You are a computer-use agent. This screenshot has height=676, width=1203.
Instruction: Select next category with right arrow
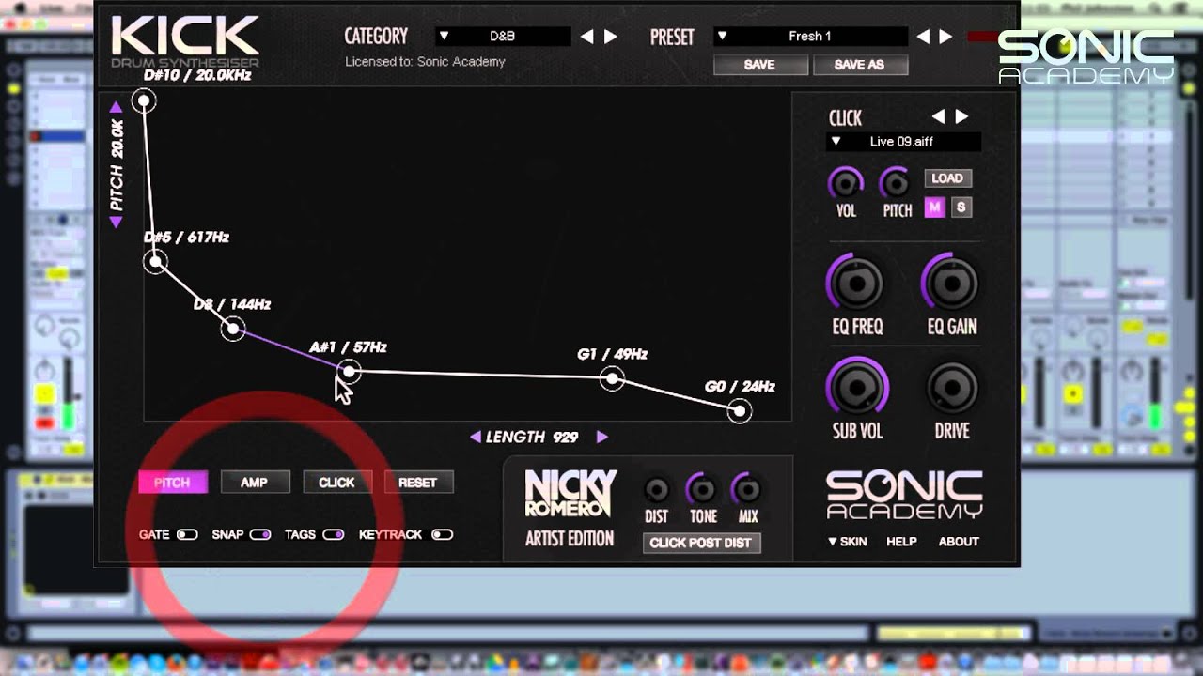[x=611, y=37]
